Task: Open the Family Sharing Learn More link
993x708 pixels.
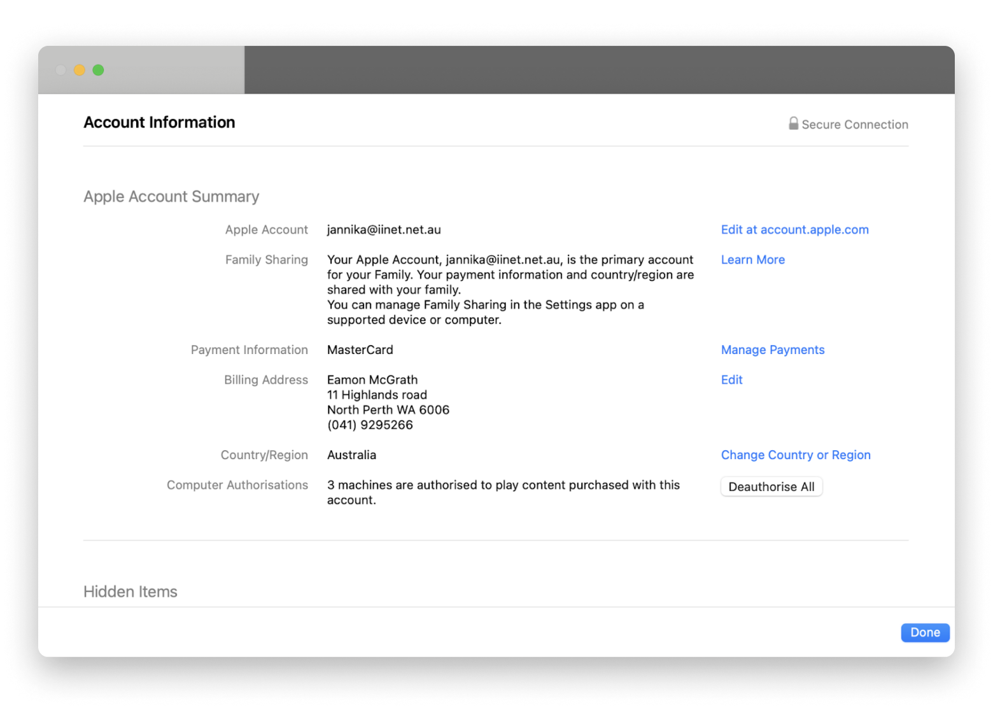Action: coord(753,260)
